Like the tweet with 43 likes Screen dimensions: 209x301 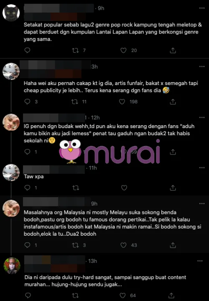(123, 245)
